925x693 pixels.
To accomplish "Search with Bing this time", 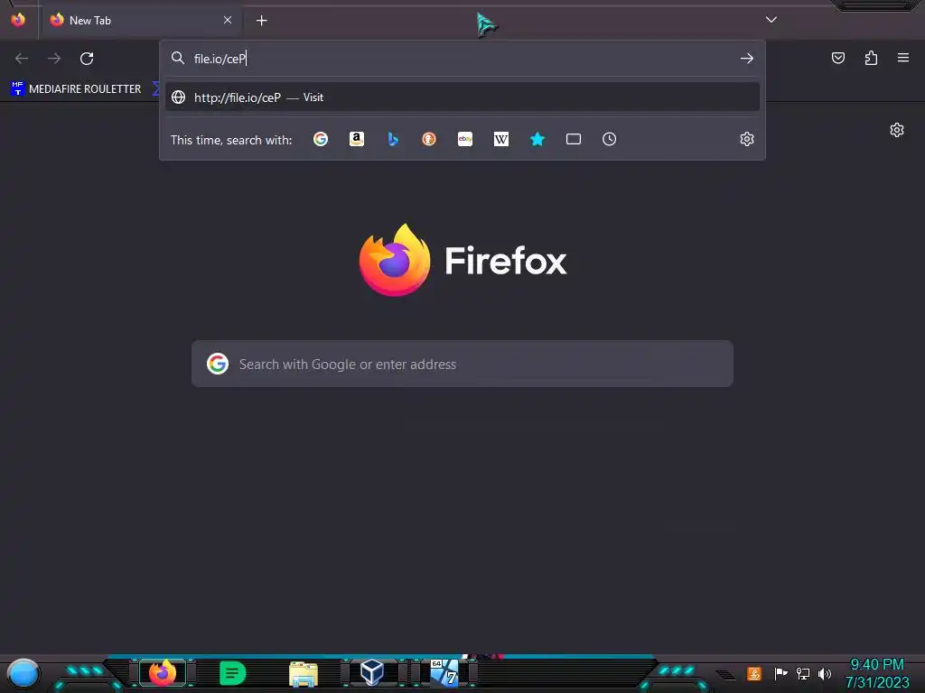I will click(x=393, y=139).
